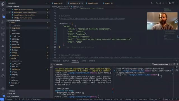179x101 pixels.
Task: Open wsgi.py in mysite folder
Action: coord(15,75)
